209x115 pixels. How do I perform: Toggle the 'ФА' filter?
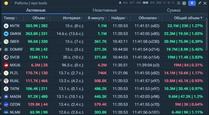tap(125, 3)
